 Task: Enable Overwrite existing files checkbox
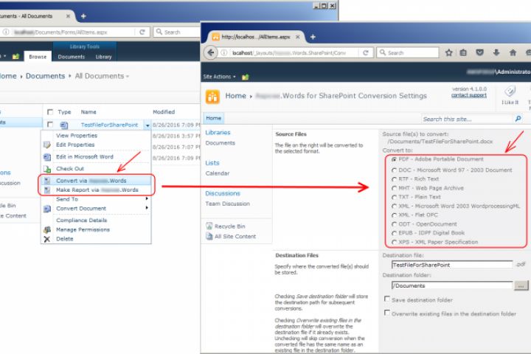coord(386,313)
